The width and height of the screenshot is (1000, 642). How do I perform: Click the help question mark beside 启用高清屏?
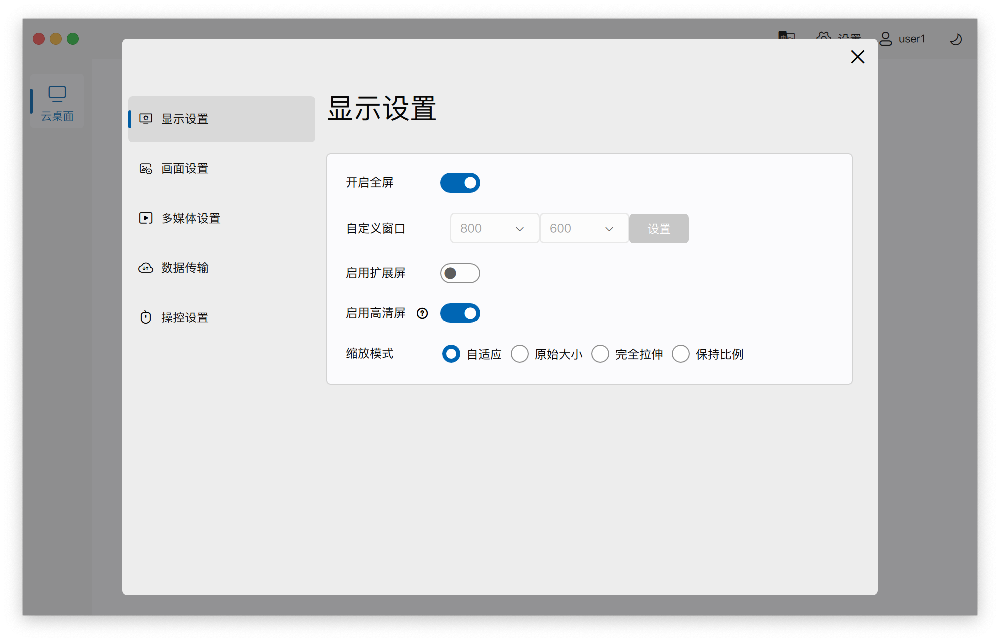point(422,313)
